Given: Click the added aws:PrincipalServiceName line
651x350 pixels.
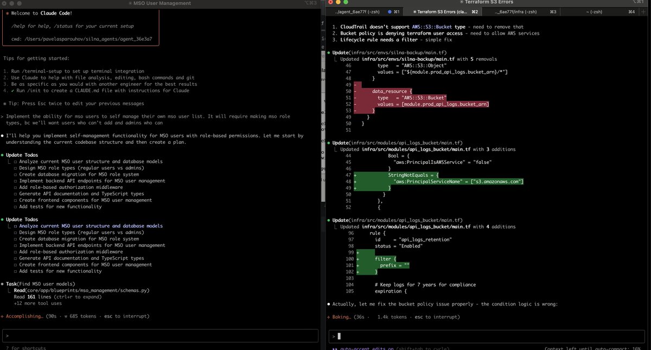Looking at the screenshot, I should pyautogui.click(x=458, y=181).
